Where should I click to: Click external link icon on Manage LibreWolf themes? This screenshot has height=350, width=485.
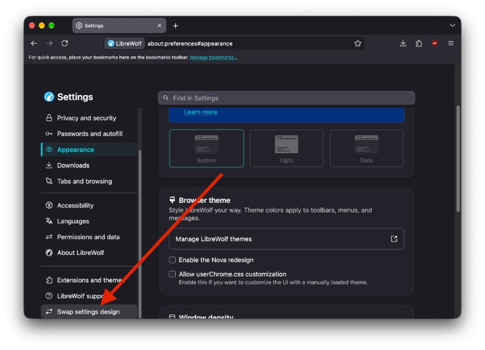point(393,239)
